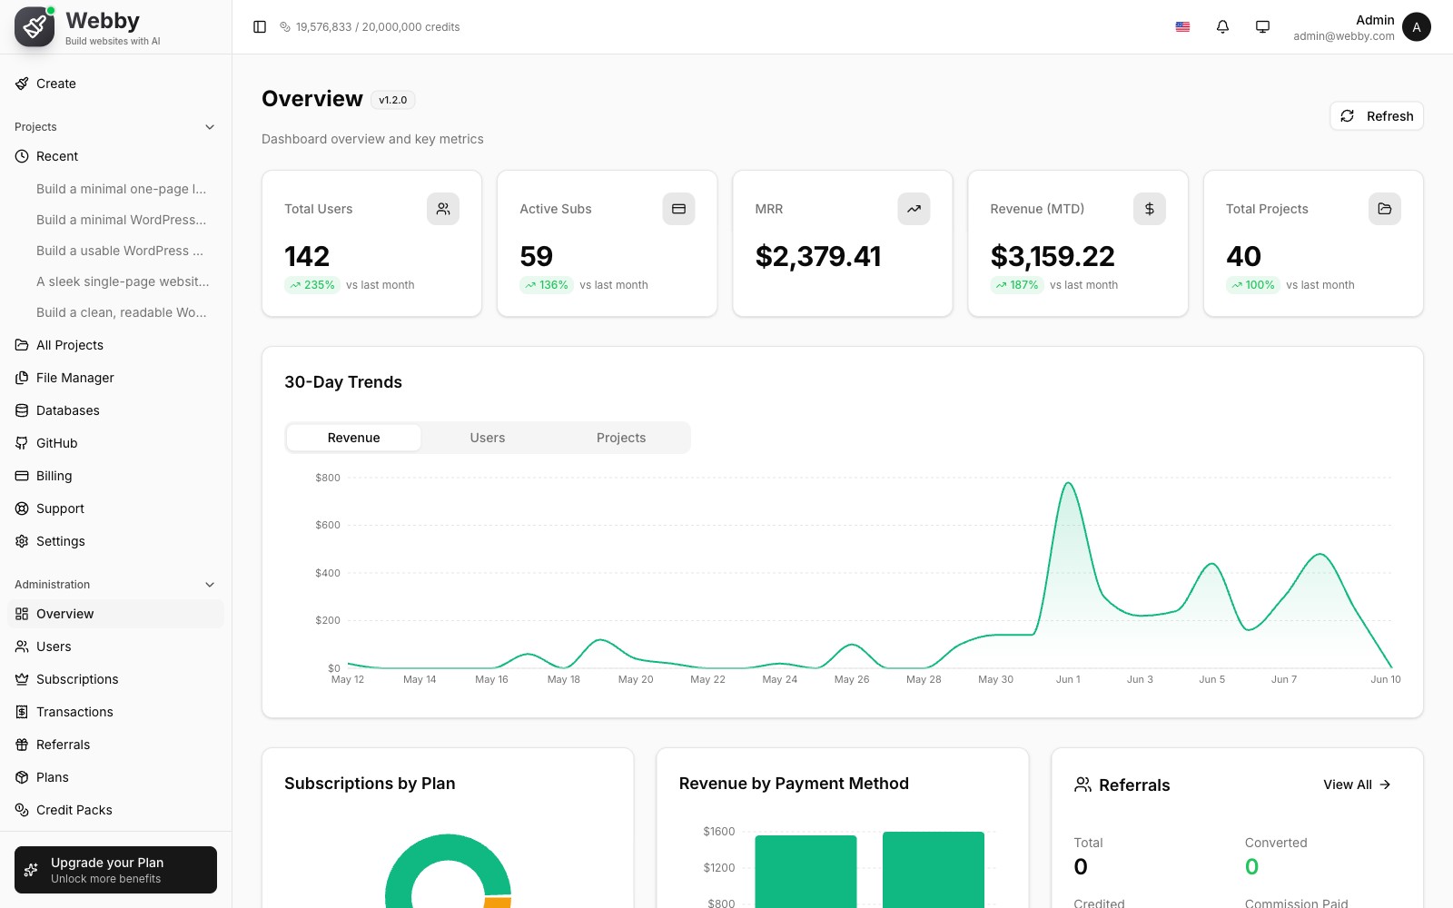This screenshot has width=1453, height=908.
Task: Open notifications bell
Action: 1222,27
